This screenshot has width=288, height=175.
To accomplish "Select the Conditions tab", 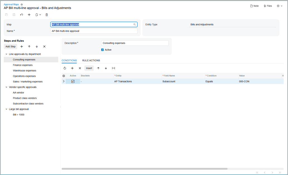I will 69,60.
